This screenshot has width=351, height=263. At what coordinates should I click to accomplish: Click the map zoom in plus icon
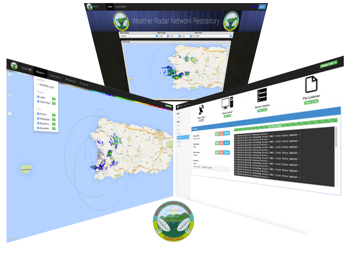pyautogui.click(x=10, y=75)
